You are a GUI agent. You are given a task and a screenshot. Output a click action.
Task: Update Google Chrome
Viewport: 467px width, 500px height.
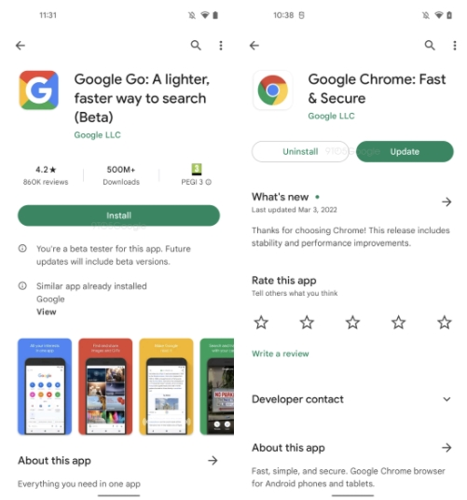click(405, 151)
